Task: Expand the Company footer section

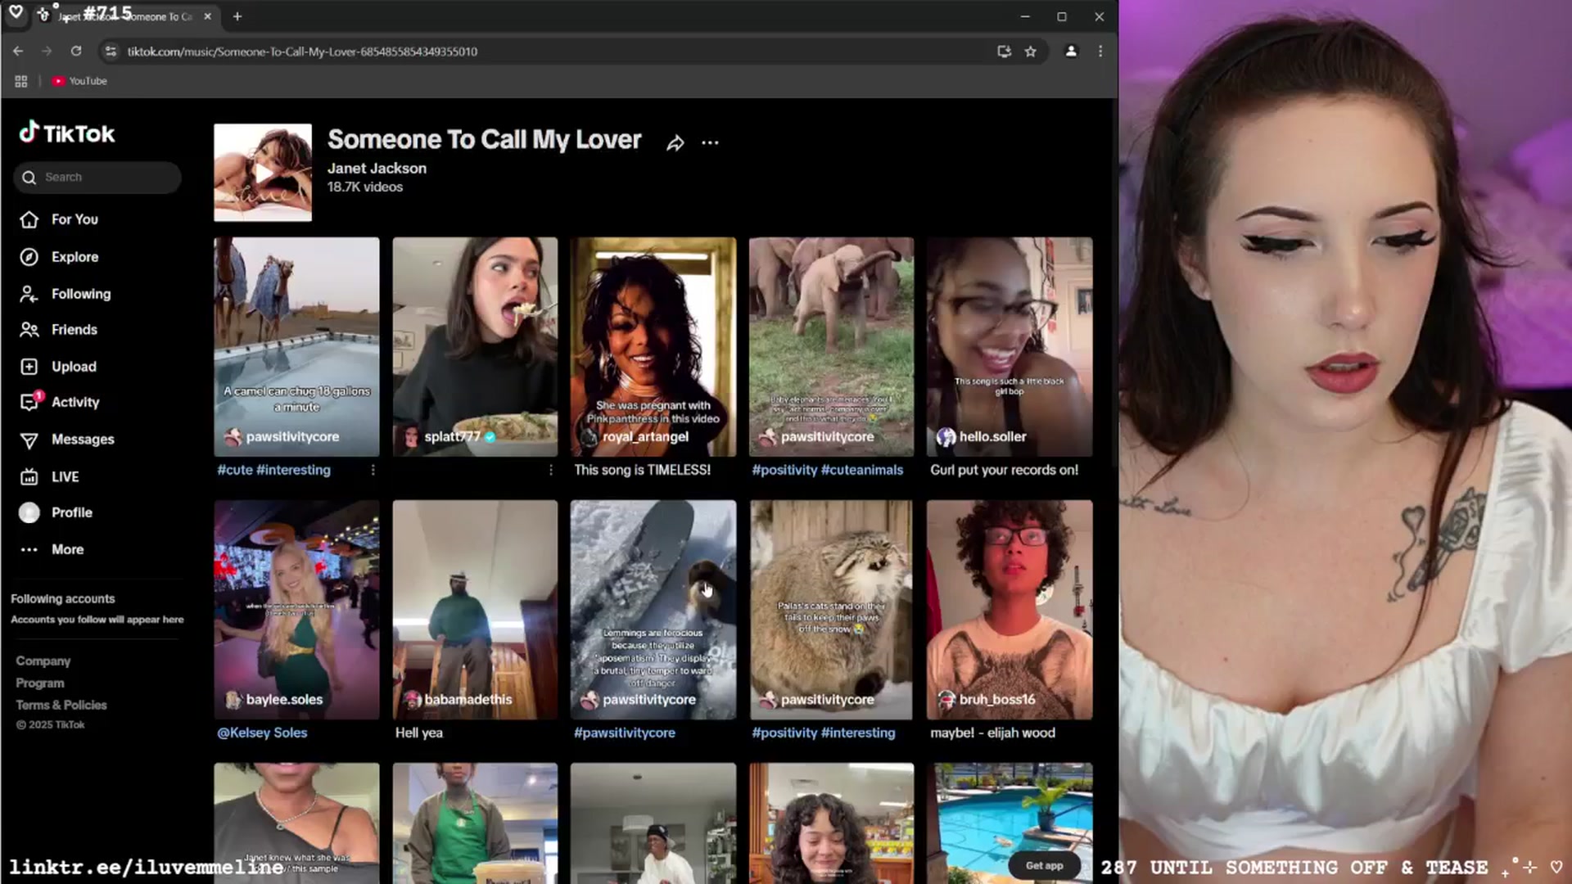Action: click(43, 661)
